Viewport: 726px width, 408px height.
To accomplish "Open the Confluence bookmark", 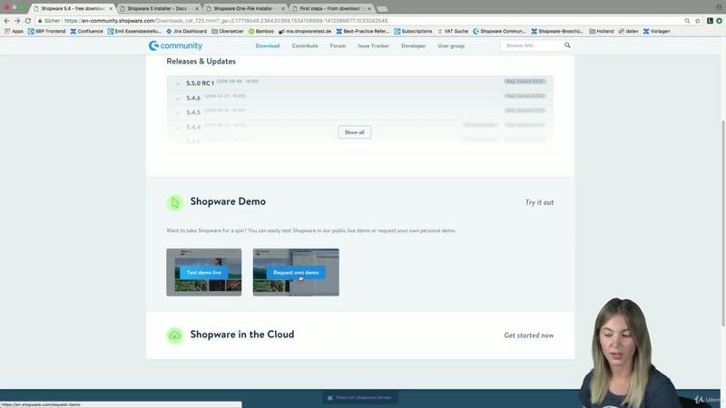I will click(86, 31).
